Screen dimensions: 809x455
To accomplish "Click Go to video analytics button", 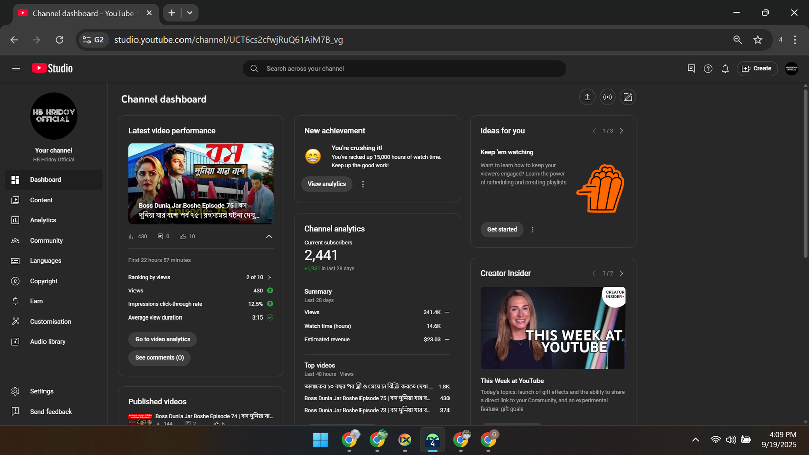I will pos(162,339).
